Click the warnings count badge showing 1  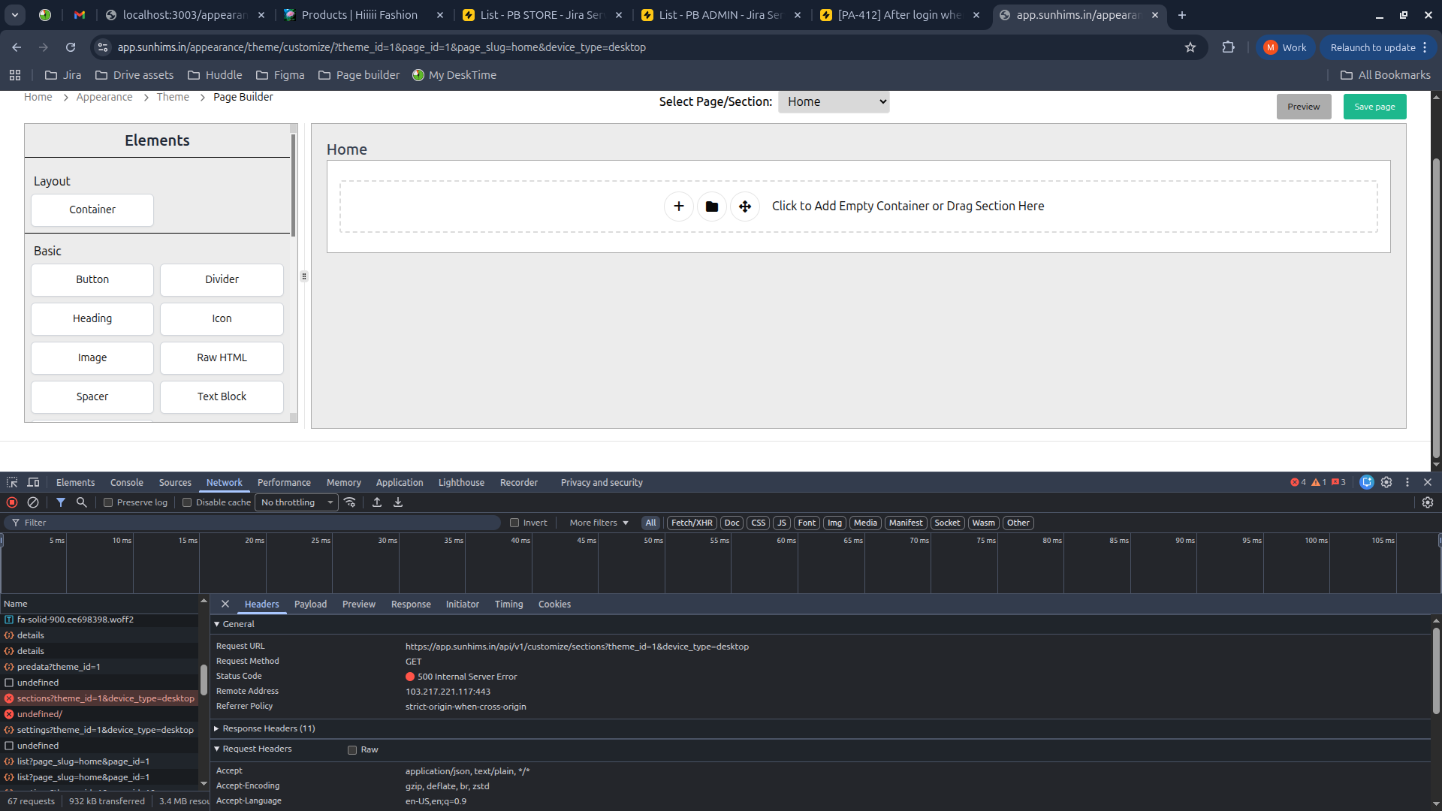click(x=1319, y=482)
